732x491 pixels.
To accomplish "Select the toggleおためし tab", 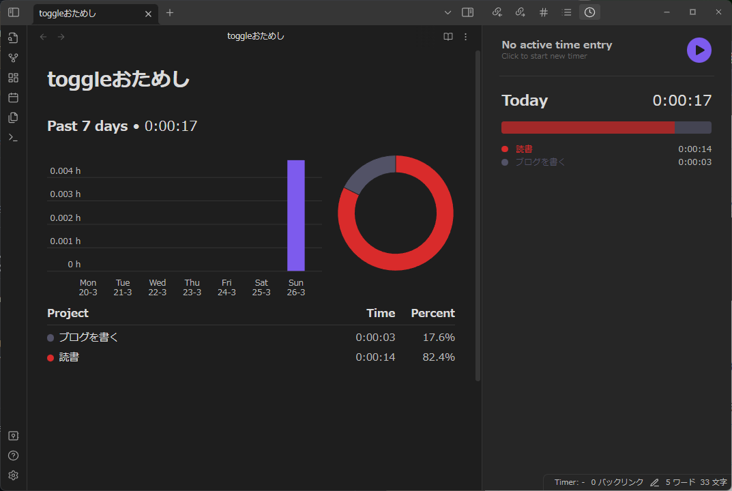I will pos(82,12).
